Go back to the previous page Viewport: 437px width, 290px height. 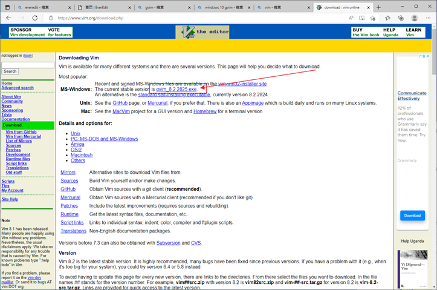tap(8, 18)
